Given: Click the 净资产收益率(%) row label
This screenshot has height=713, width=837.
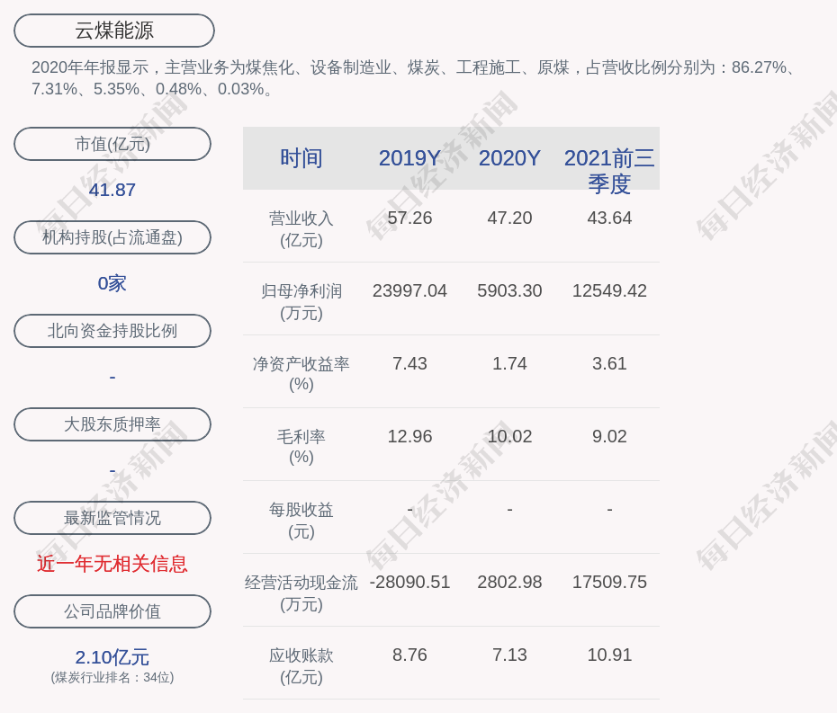Looking at the screenshot, I should coord(301,374).
